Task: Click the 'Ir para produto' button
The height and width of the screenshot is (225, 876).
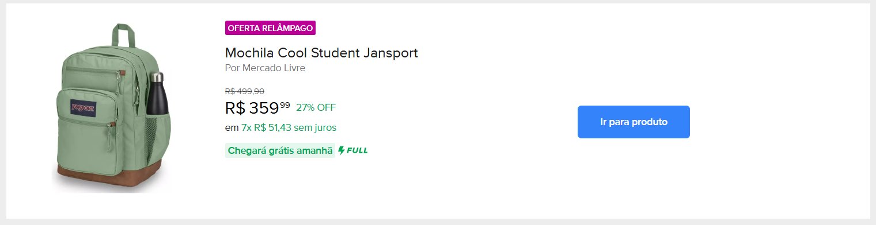Action: click(634, 122)
